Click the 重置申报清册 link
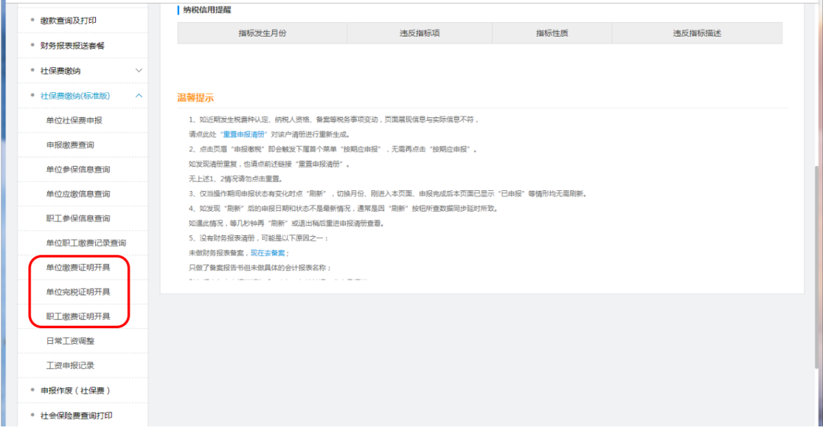 tap(244, 134)
